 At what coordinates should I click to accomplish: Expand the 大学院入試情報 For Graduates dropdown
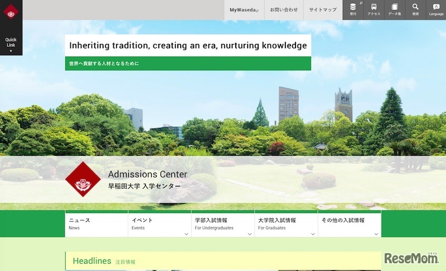tap(312, 234)
